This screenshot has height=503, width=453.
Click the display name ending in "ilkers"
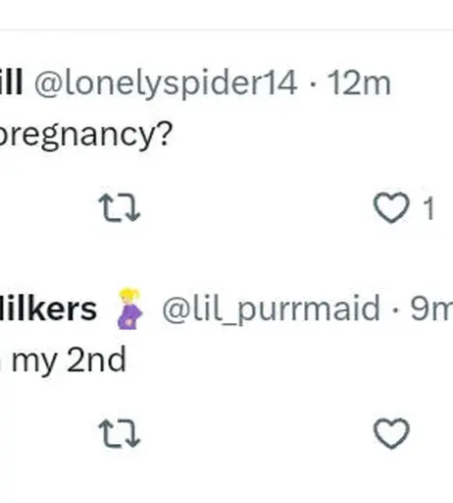point(48,308)
